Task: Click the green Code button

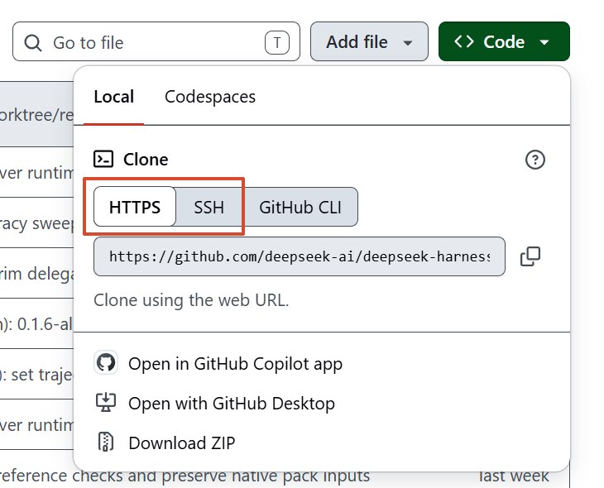Action: pos(504,41)
